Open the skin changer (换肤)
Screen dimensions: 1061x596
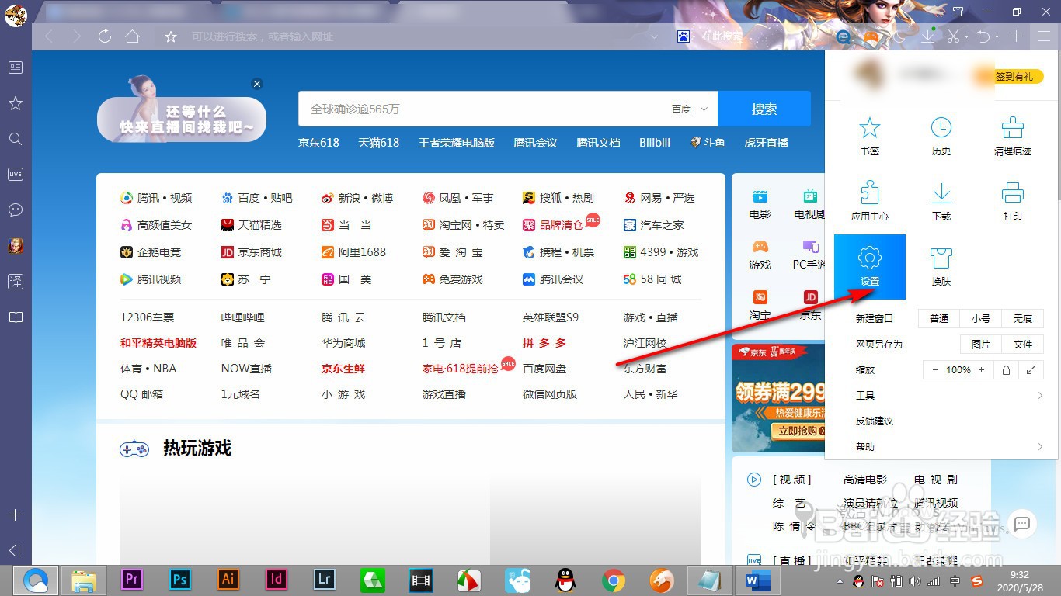click(x=941, y=266)
